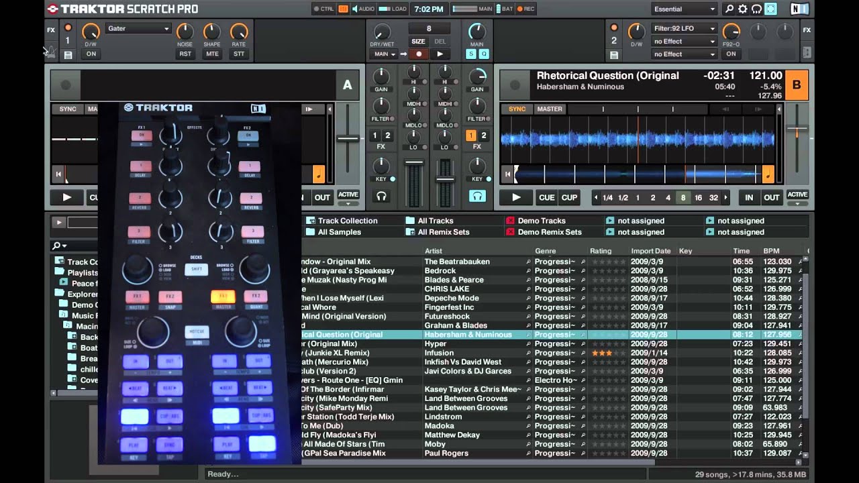Play deck B track
The image size is (859, 483).
point(515,197)
